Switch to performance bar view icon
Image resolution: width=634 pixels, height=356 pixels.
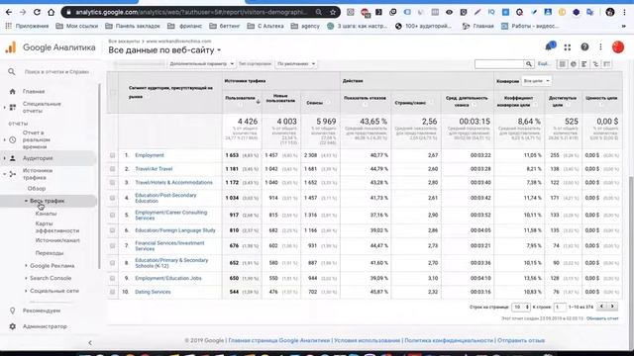click(x=584, y=63)
